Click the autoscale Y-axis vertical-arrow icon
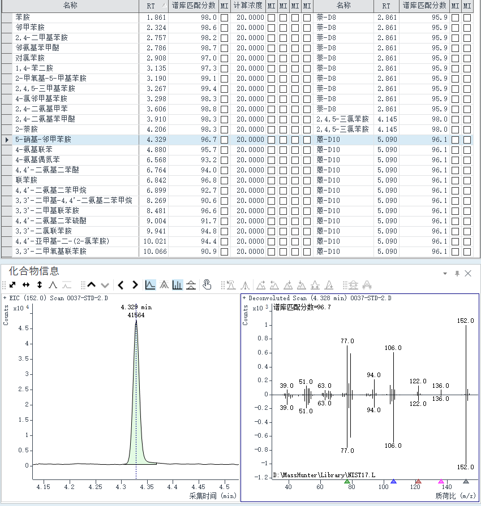The image size is (481, 506). pyautogui.click(x=40, y=285)
